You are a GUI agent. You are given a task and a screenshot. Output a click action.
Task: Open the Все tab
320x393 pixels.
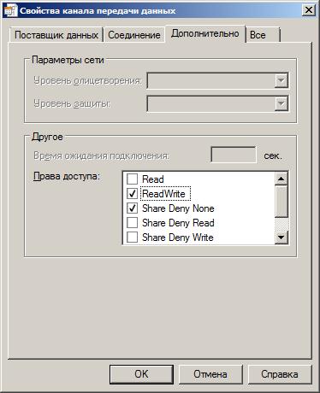[x=263, y=35]
